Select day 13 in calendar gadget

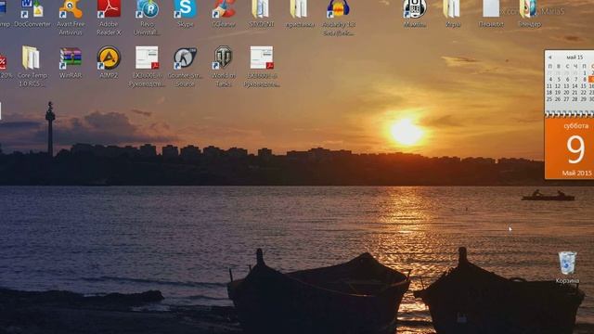point(566,86)
